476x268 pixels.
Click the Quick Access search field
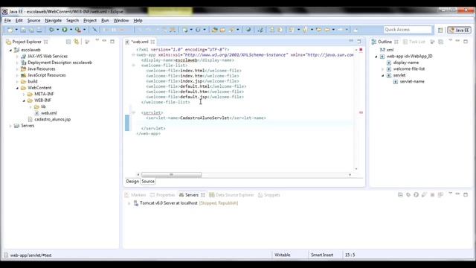click(x=408, y=30)
